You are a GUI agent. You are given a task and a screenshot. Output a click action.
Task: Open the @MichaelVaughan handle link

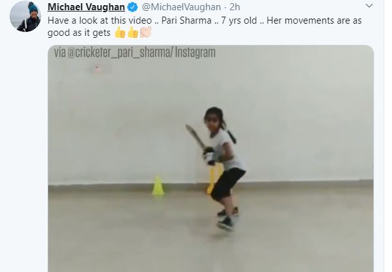coord(182,7)
